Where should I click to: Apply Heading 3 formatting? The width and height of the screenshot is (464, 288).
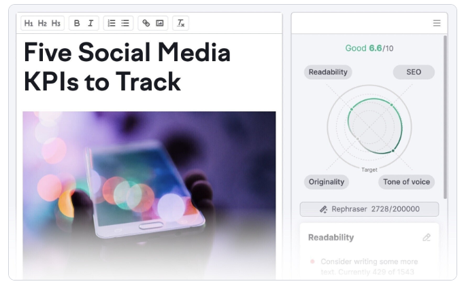coord(56,23)
